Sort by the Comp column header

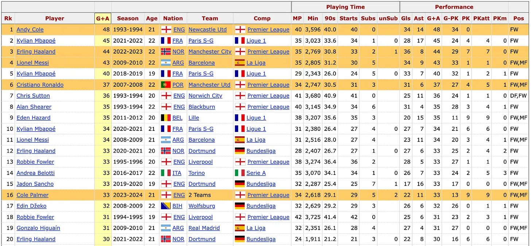[x=262, y=18]
